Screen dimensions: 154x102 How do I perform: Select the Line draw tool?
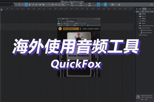click(x=33, y=5)
